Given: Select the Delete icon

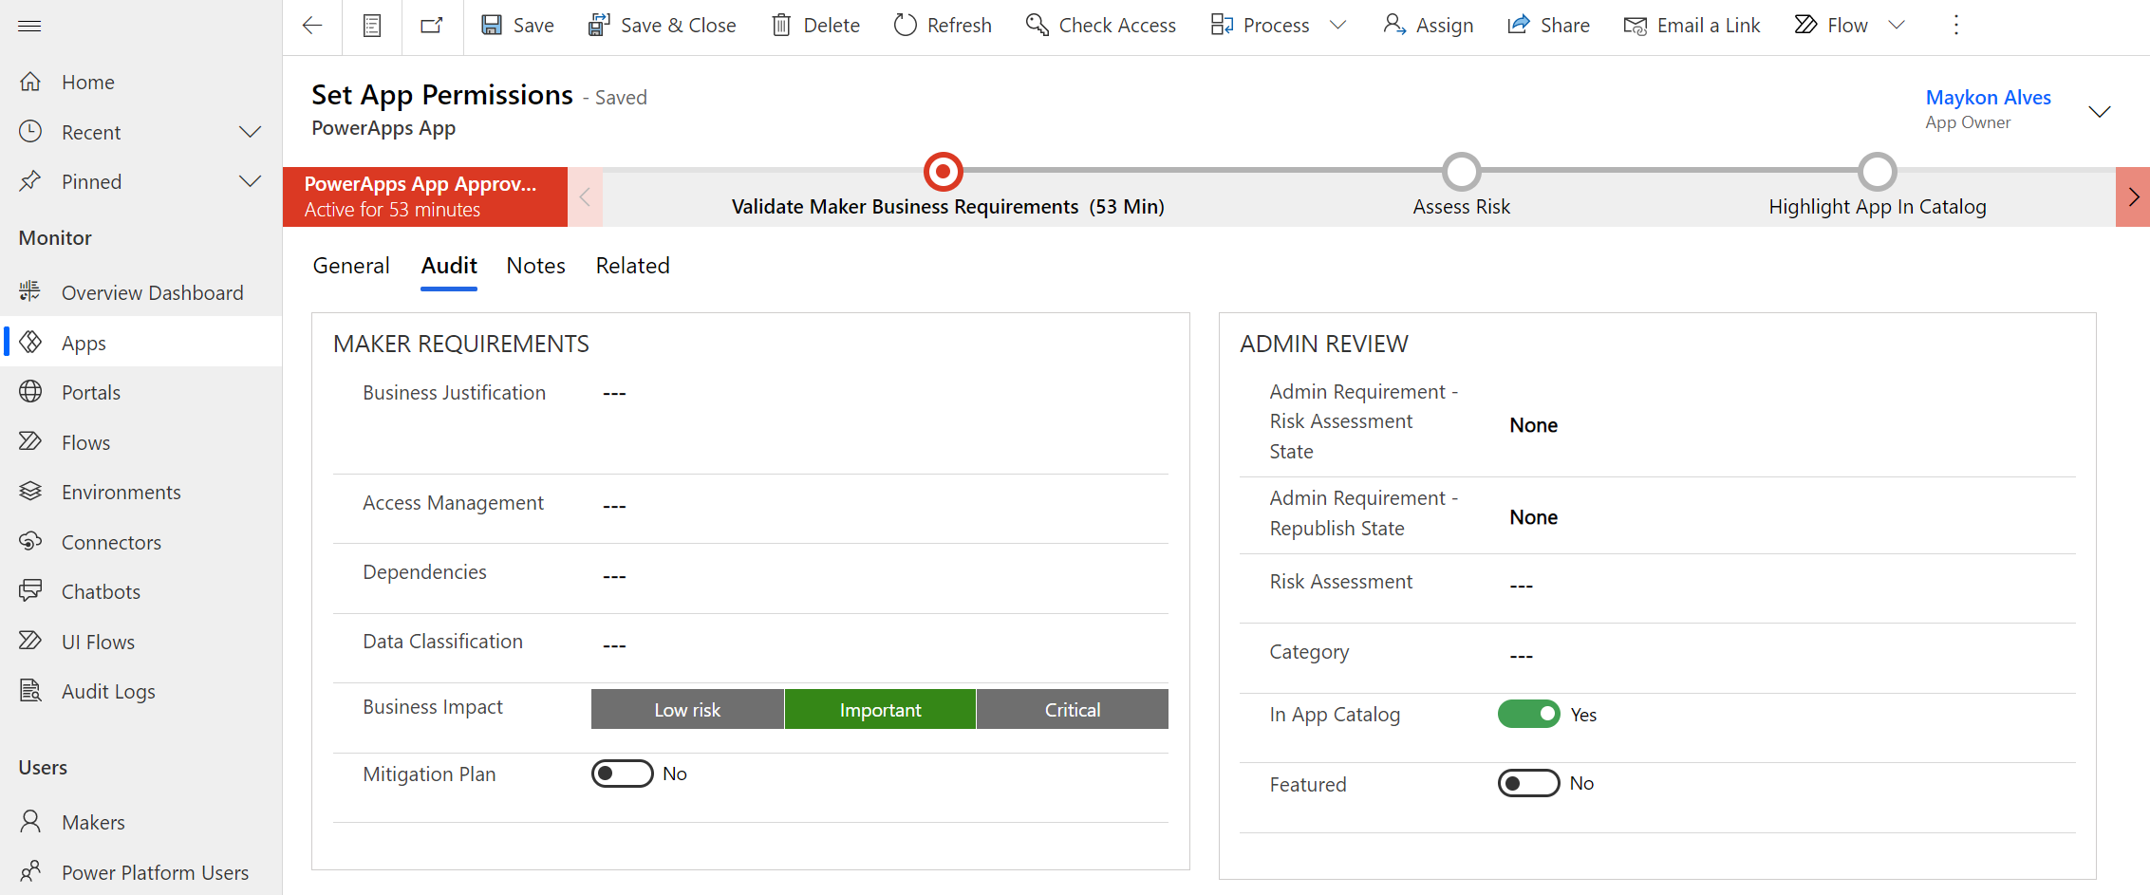Looking at the screenshot, I should click(x=781, y=25).
